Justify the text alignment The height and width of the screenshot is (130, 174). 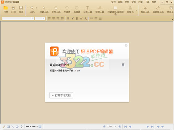pyautogui.click(x=62, y=18)
